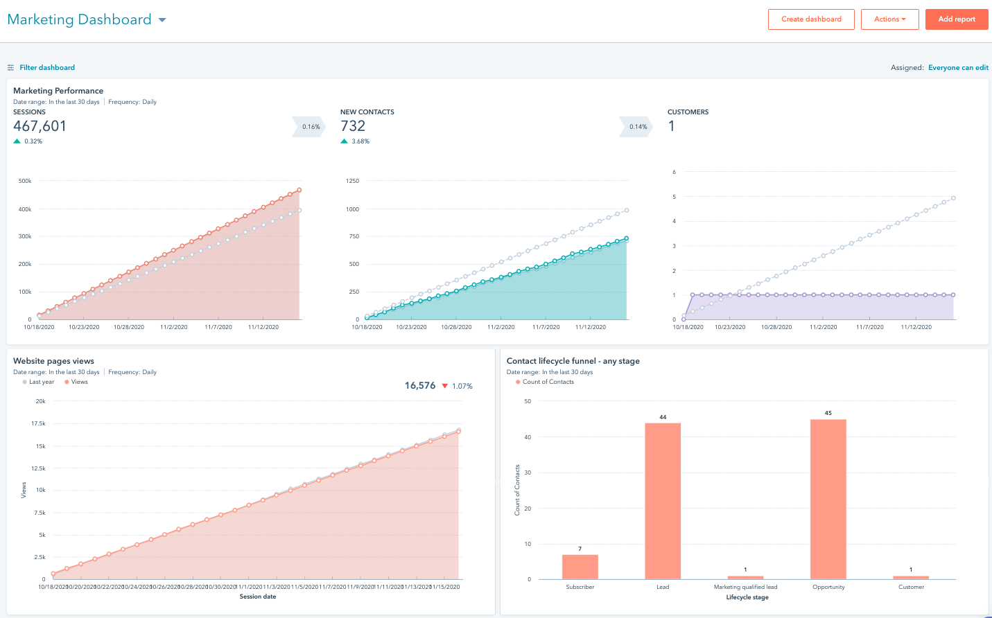Select the Opportunity bar in the funnel chart

pyautogui.click(x=828, y=497)
